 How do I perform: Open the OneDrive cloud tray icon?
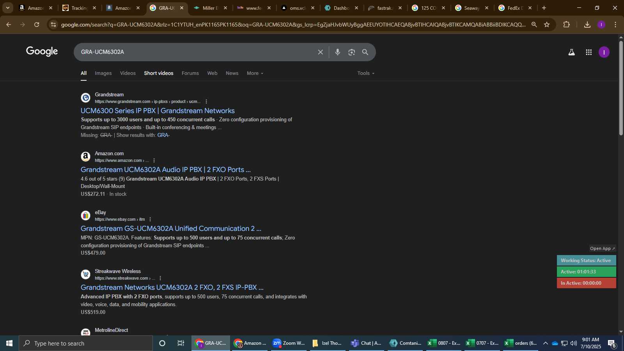555,343
